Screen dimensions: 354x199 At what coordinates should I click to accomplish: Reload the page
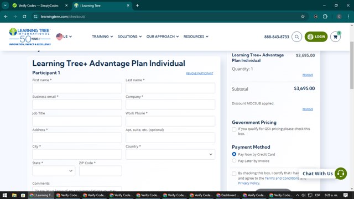click(24, 17)
